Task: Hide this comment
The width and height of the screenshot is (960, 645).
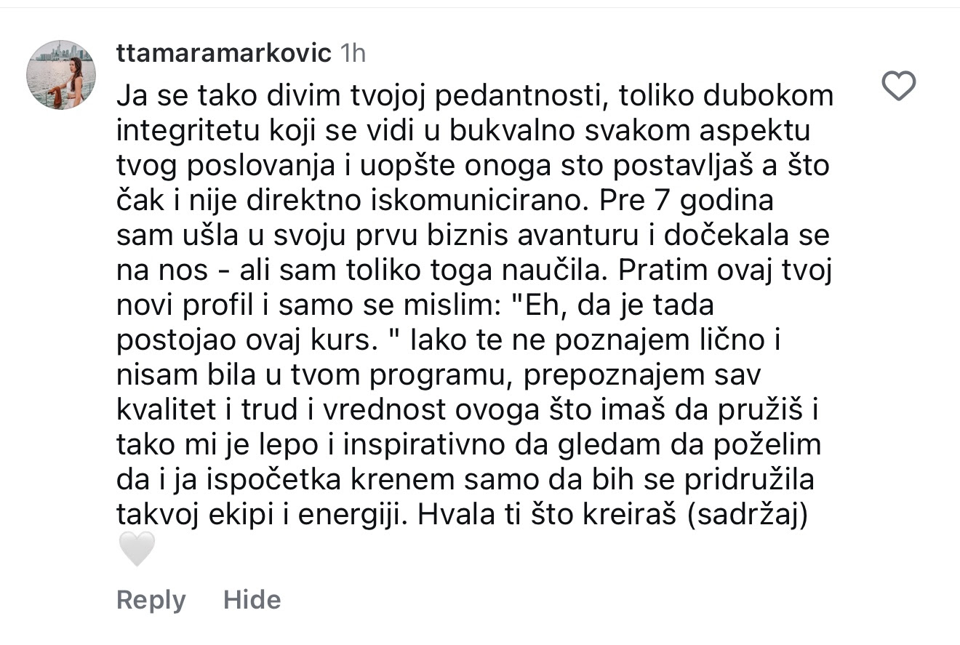Action: pos(252,600)
